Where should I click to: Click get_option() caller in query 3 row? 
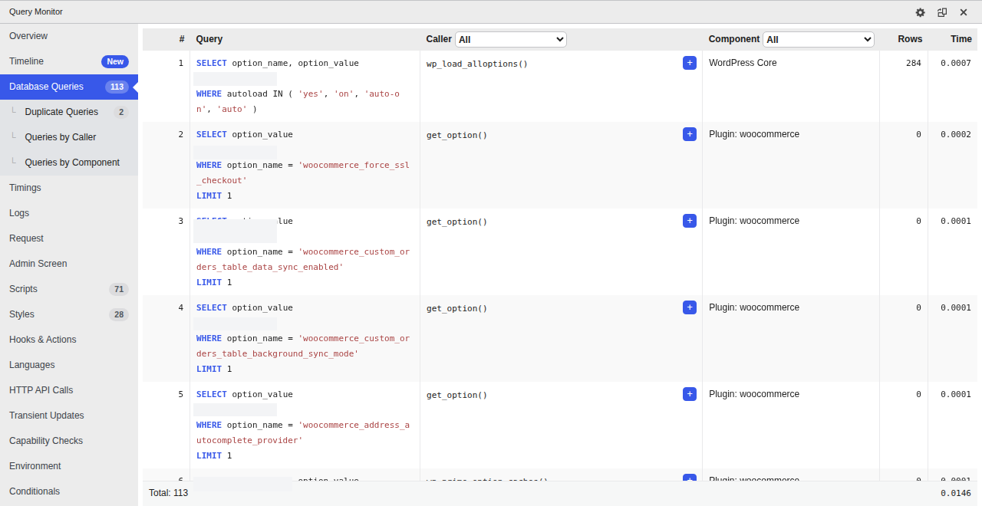click(x=457, y=222)
